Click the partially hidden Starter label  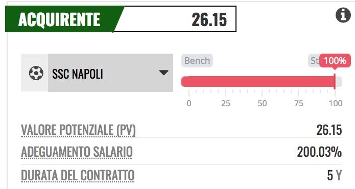point(314,61)
